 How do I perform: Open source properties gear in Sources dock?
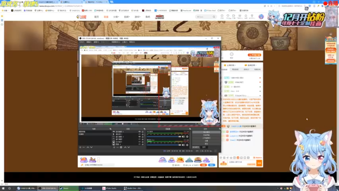[121, 147]
